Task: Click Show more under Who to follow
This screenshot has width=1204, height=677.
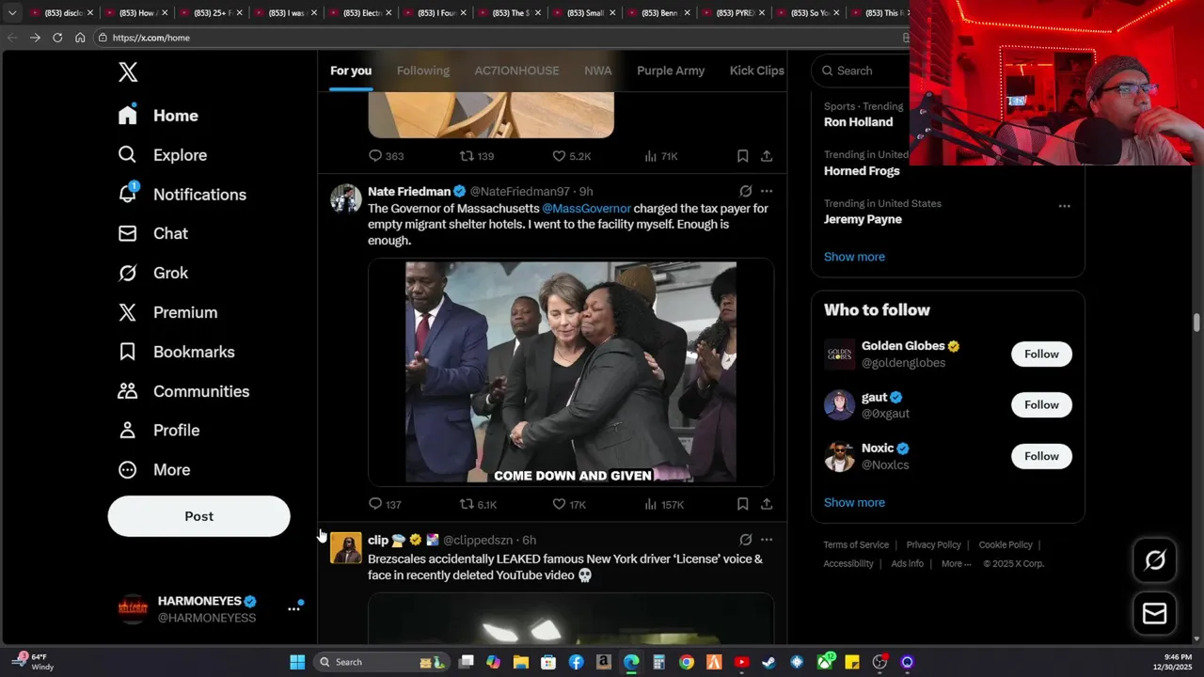Action: (x=854, y=502)
